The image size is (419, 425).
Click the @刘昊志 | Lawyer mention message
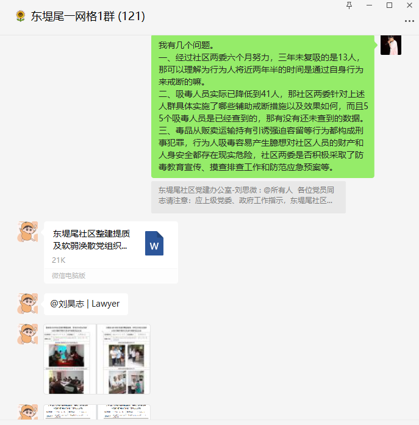coord(85,304)
